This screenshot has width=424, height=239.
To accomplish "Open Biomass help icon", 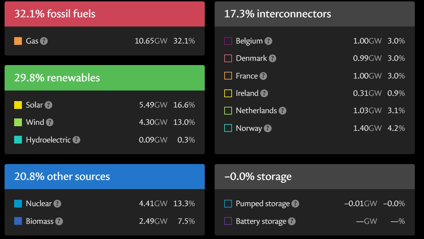I will (59, 221).
